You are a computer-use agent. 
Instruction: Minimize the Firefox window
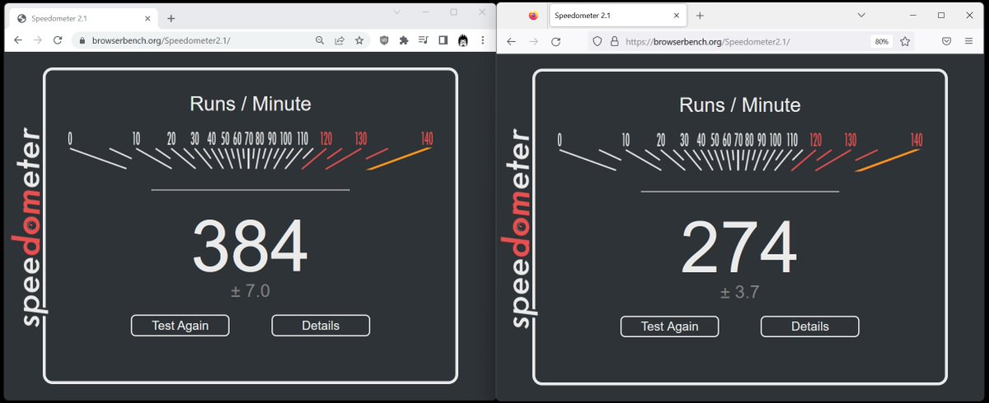[914, 15]
